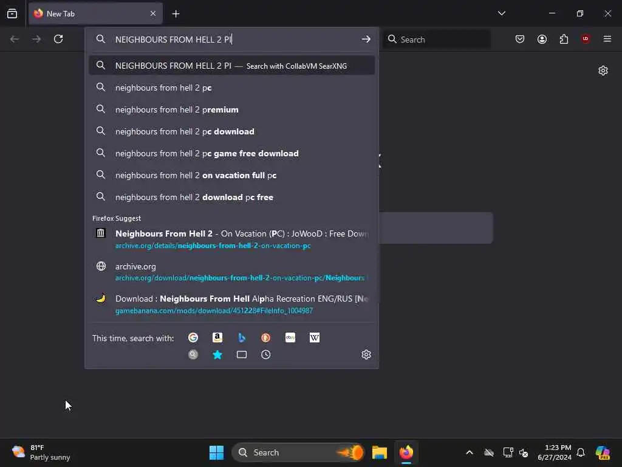Search this time with DuckDuckGo

(x=266, y=337)
